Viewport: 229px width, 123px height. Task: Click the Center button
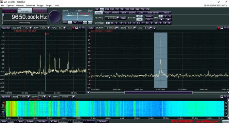[149, 16]
